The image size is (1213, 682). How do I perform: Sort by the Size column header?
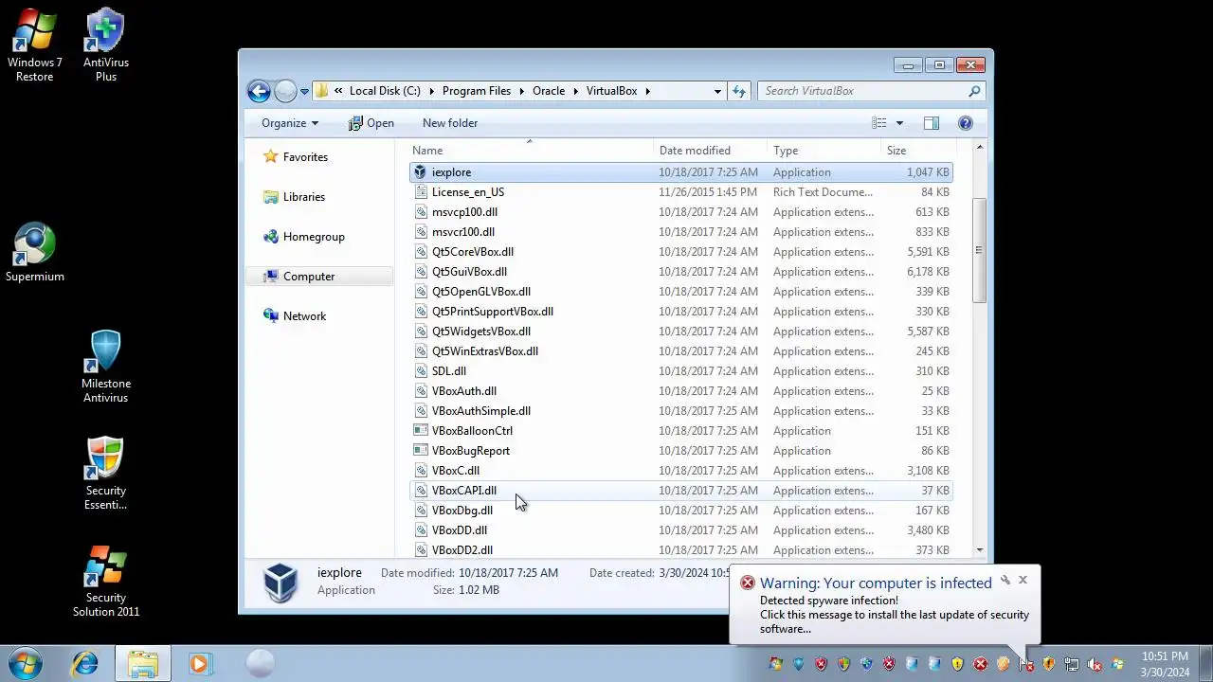click(x=918, y=151)
